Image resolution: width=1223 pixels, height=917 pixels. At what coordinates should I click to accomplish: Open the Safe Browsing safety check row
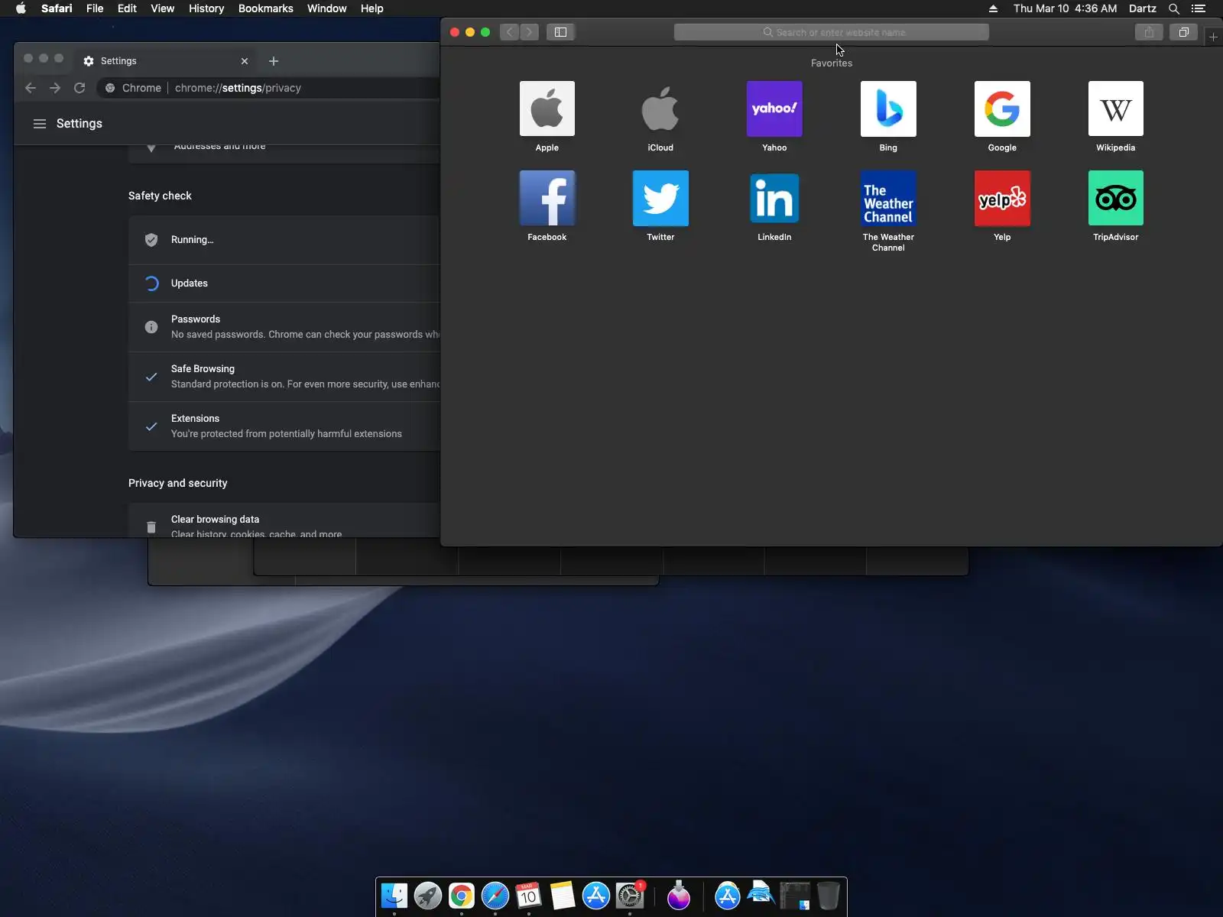click(x=284, y=377)
